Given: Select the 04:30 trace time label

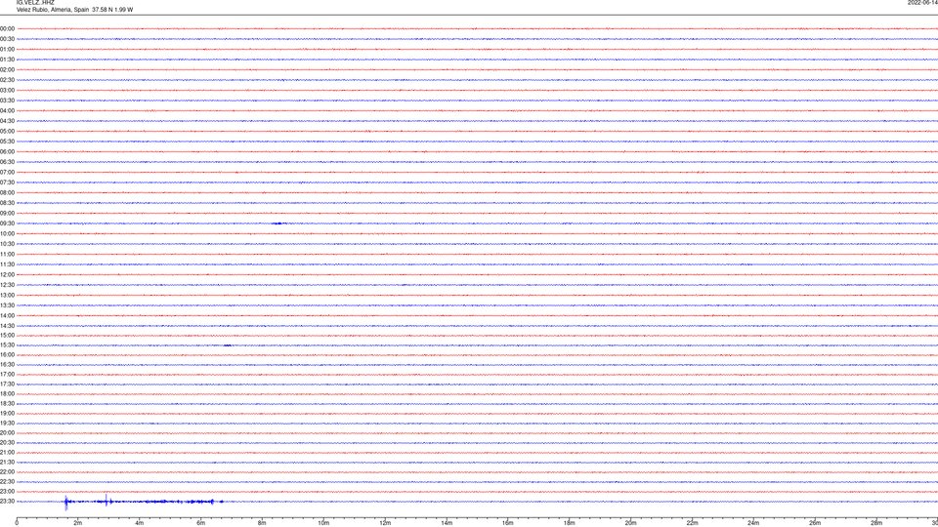Looking at the screenshot, I should click(x=7, y=121).
